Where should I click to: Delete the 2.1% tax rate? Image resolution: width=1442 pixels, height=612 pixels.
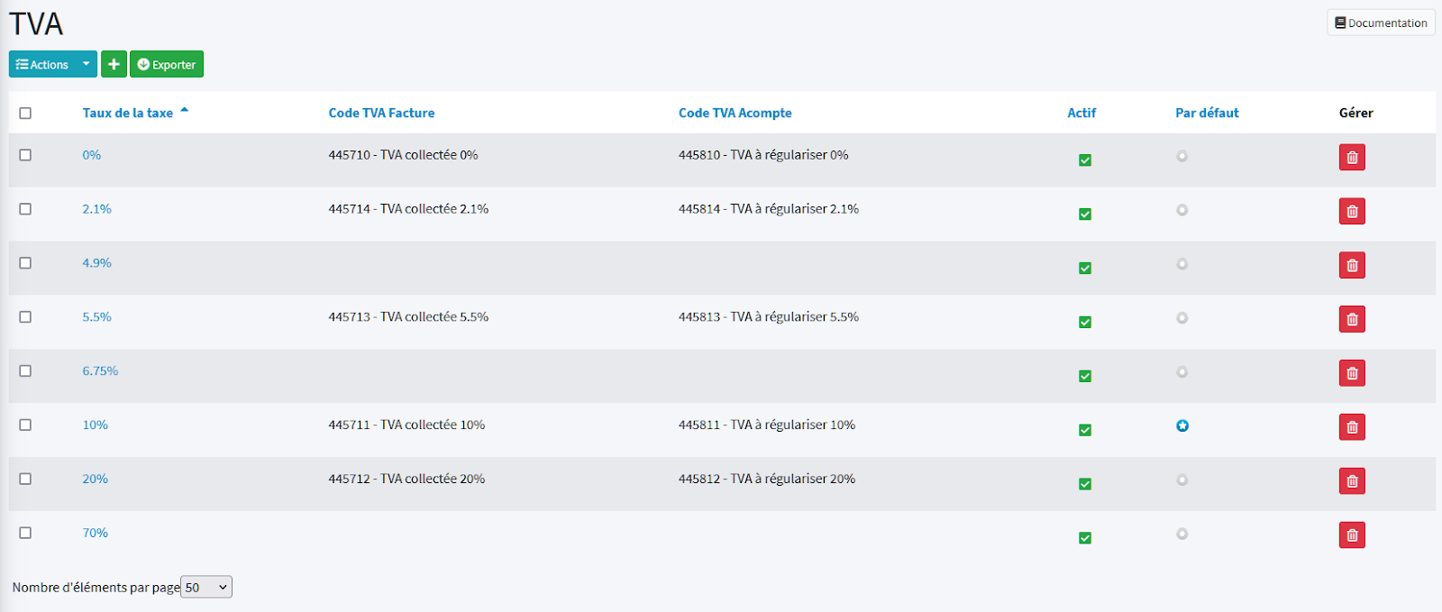[1352, 212]
